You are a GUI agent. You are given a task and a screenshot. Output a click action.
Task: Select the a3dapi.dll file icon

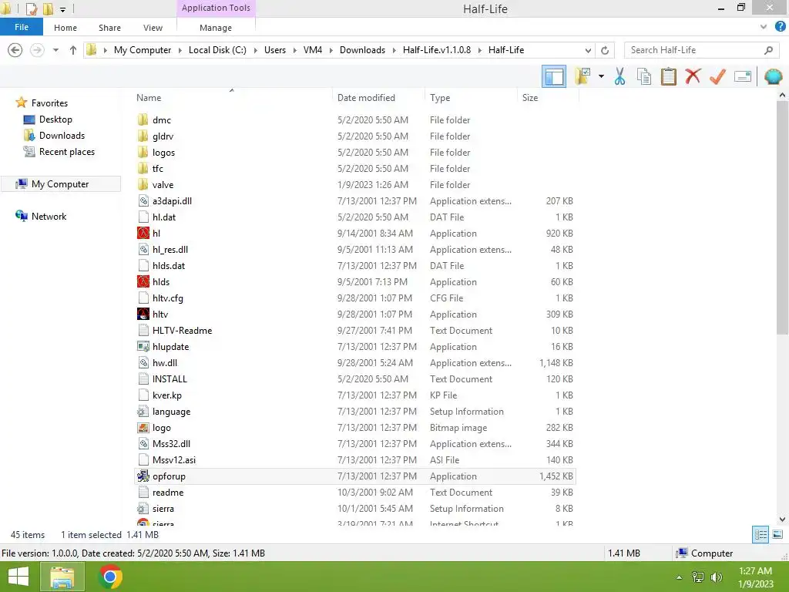click(143, 201)
